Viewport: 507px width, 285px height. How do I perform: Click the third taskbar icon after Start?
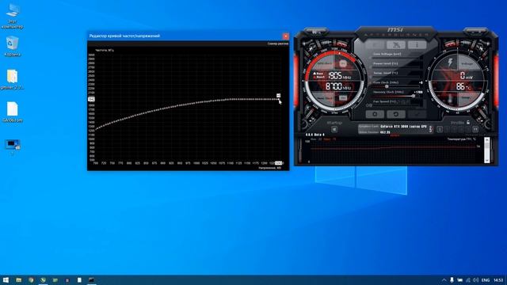pyautogui.click(x=43, y=279)
